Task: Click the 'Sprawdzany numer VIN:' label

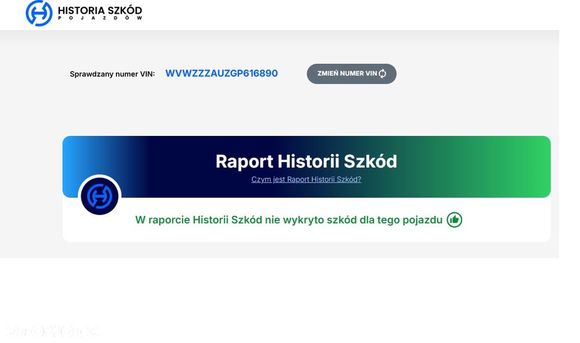Action: (112, 74)
